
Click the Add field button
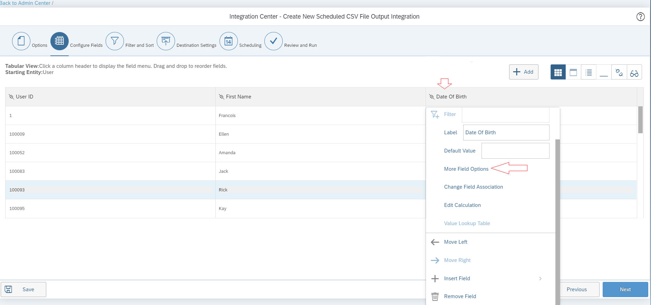point(524,72)
